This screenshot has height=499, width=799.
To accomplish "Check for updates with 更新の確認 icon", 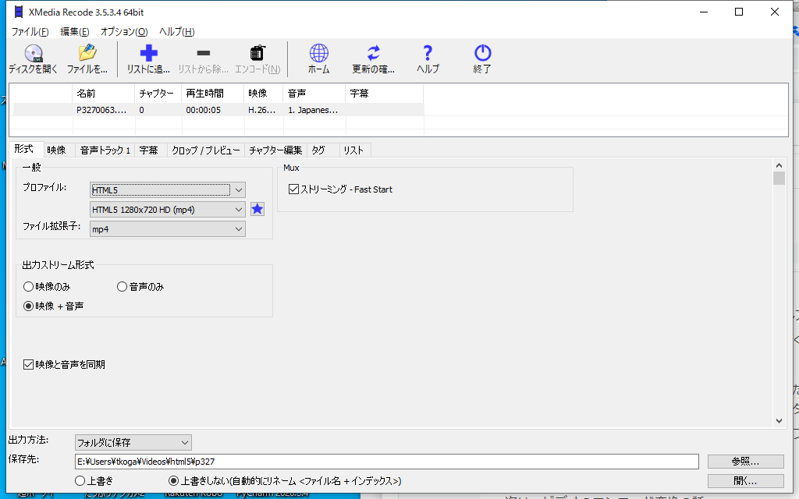I will tap(374, 59).
